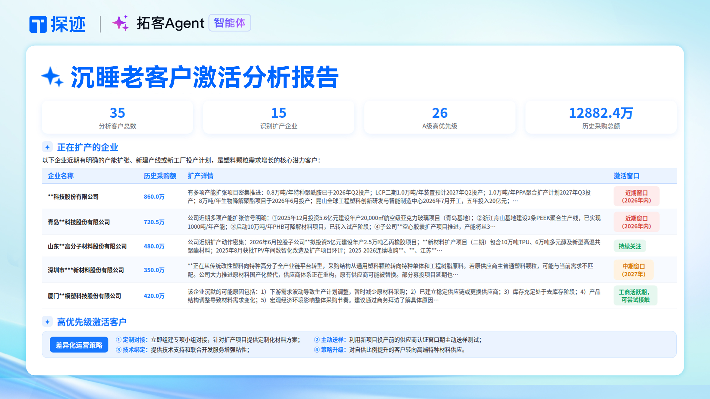
Task: Click the 智能体 badge
Action: pyautogui.click(x=230, y=23)
